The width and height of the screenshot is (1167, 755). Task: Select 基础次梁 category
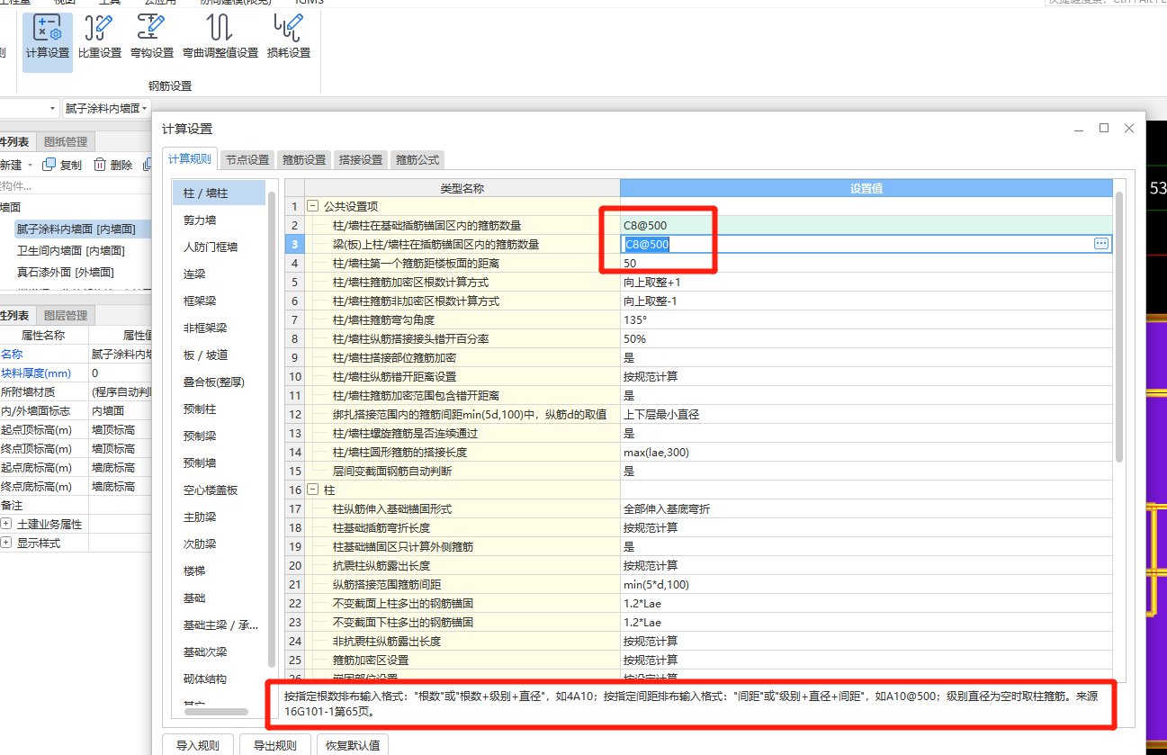[x=219, y=652]
